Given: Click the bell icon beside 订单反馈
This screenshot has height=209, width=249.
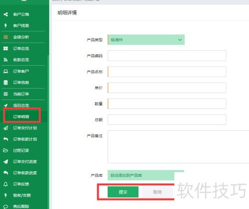Looking at the screenshot, I should click(5, 184).
